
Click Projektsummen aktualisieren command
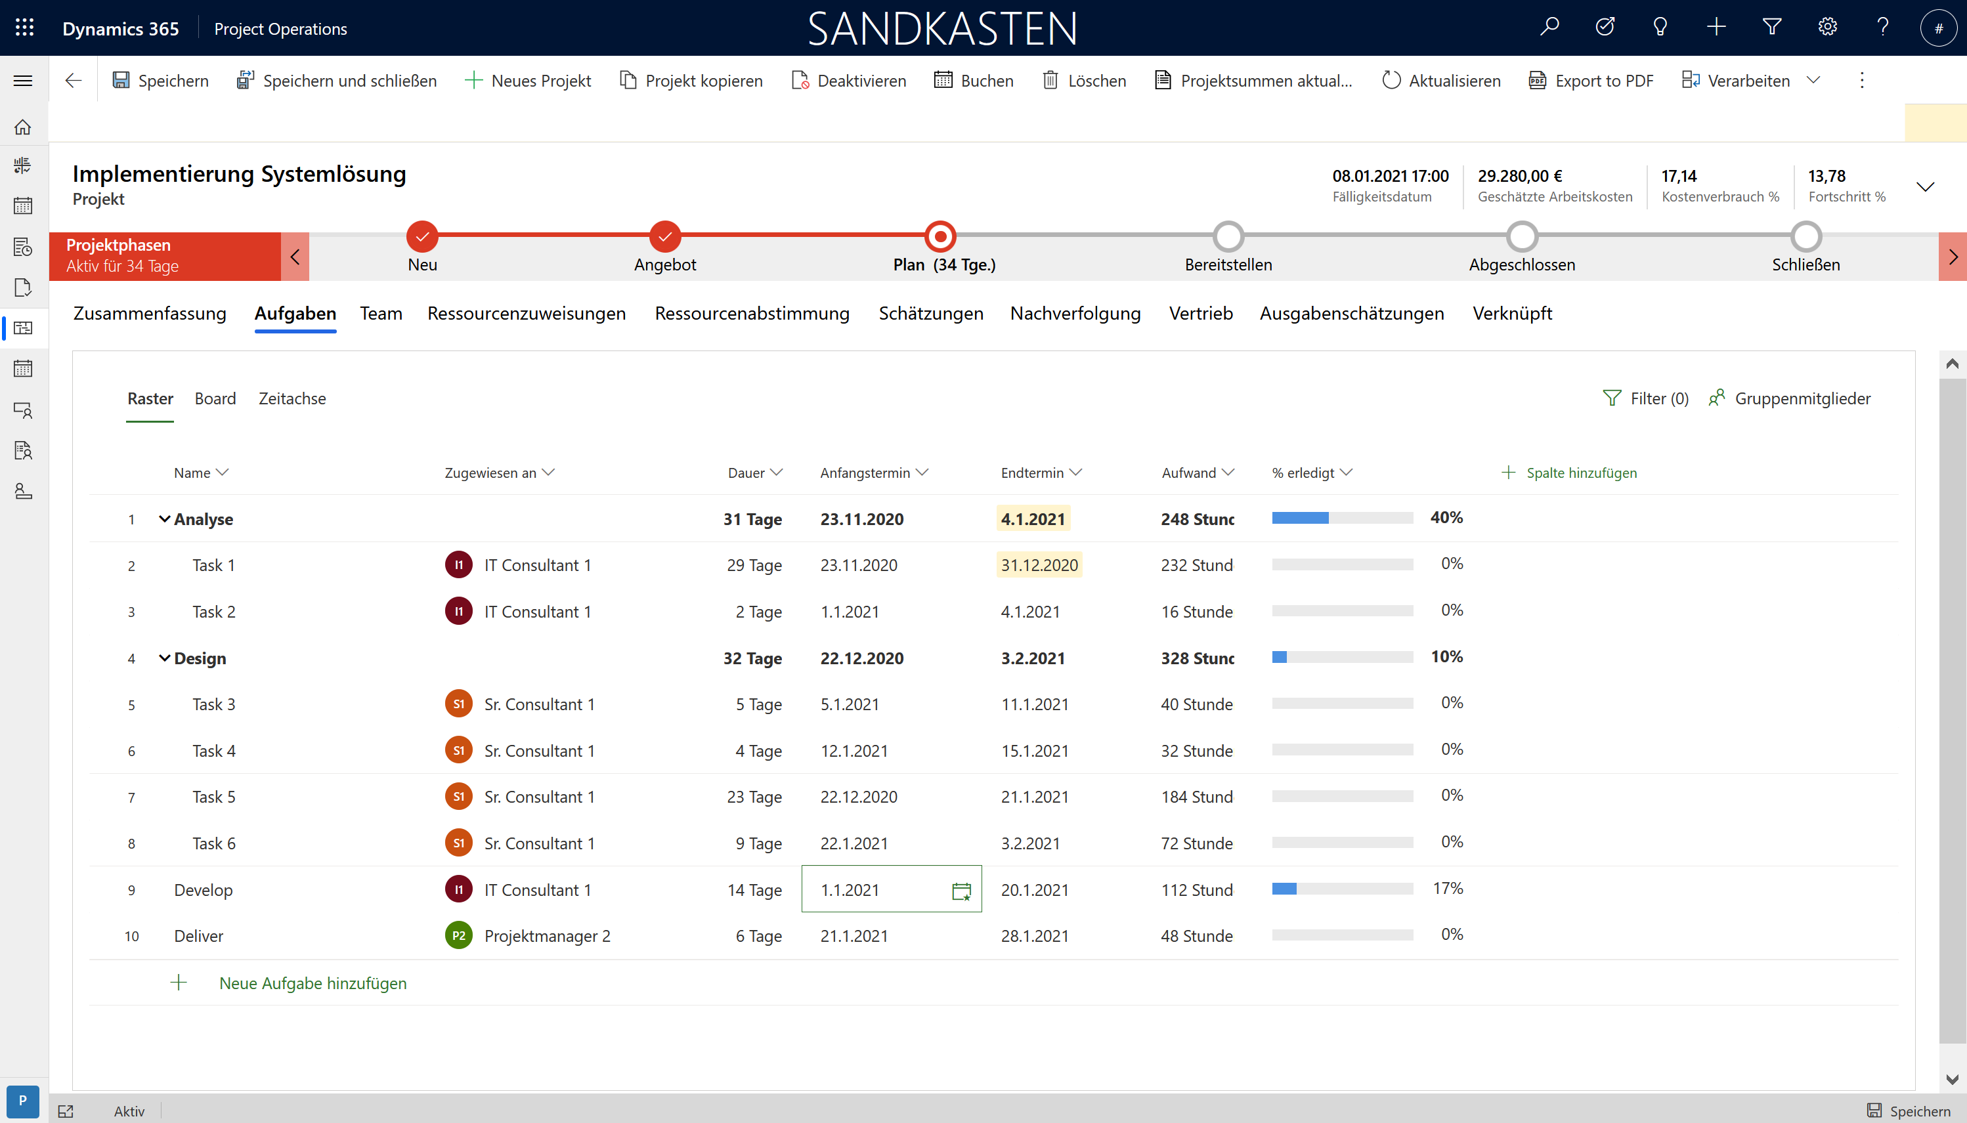point(1253,80)
